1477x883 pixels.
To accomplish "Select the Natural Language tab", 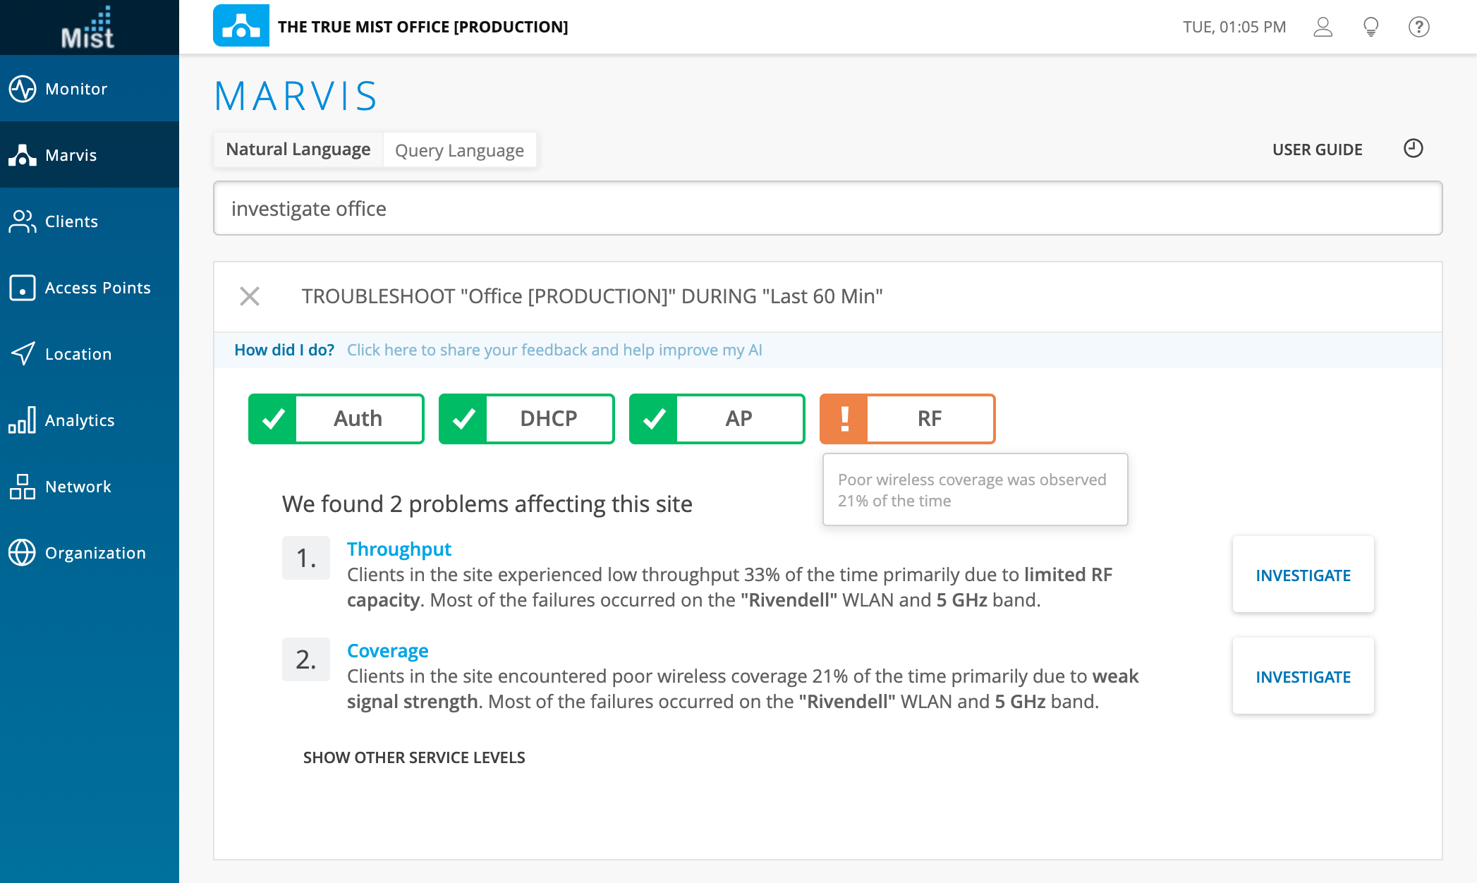I will click(298, 150).
